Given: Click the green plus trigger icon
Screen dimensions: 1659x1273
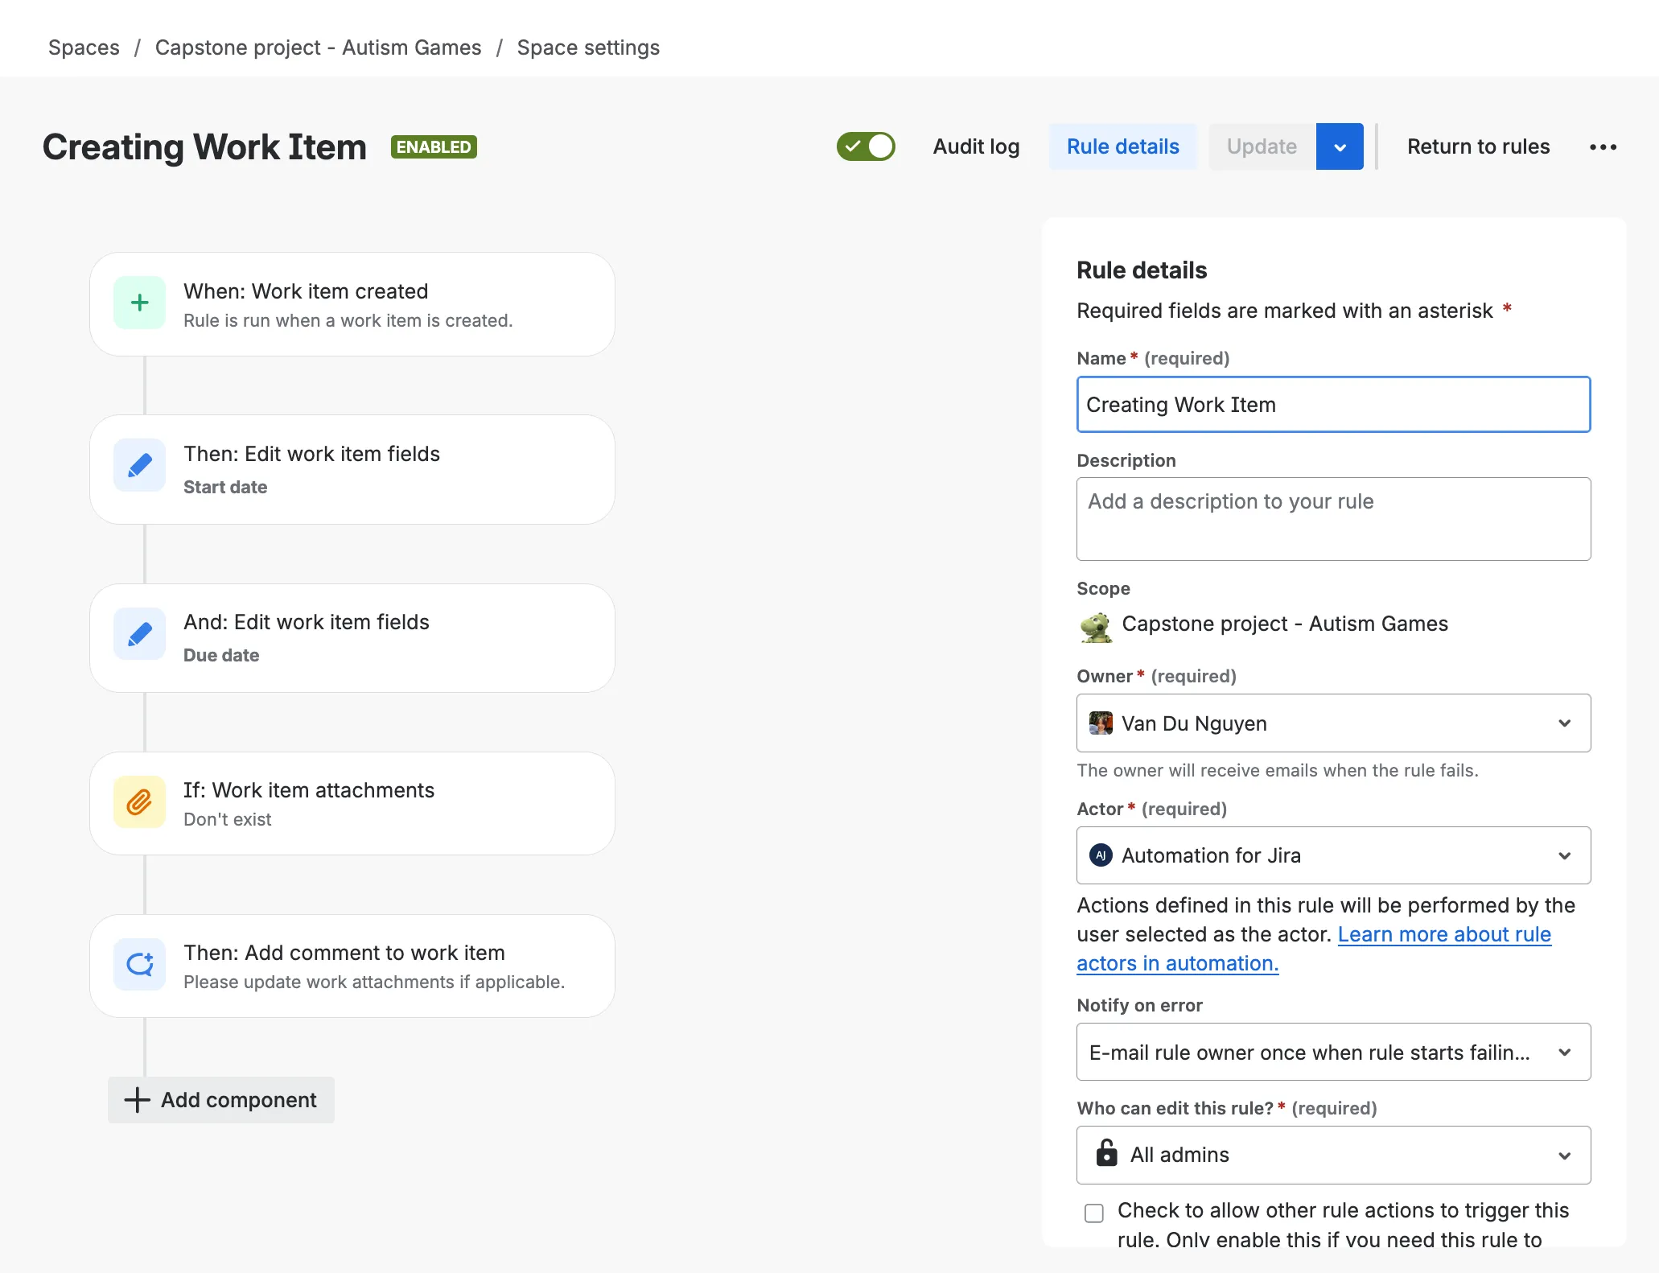Looking at the screenshot, I should (139, 303).
